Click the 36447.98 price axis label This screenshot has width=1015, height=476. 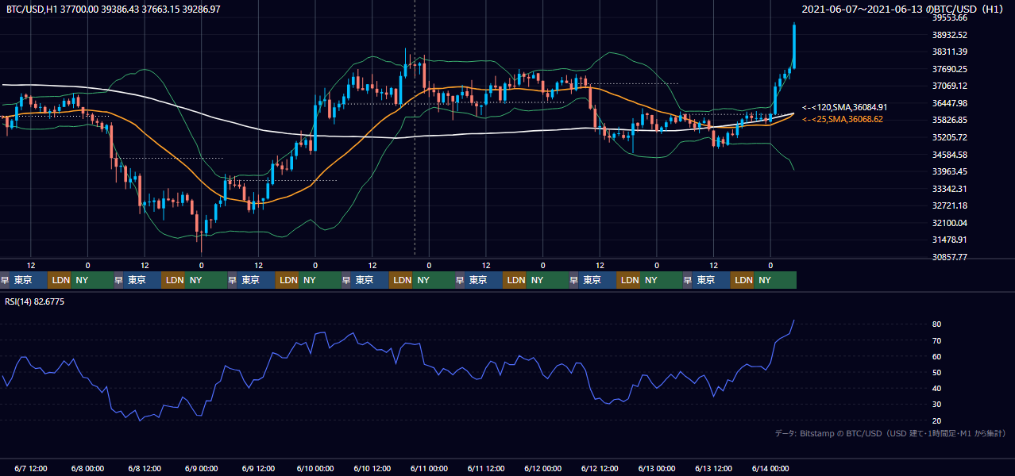[951, 103]
